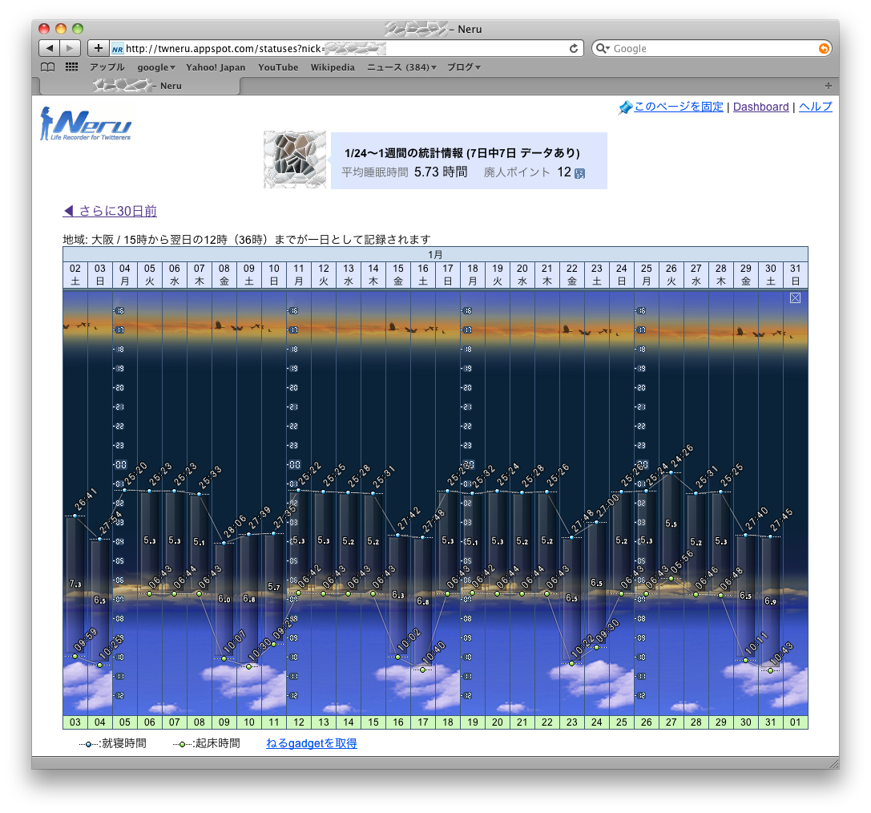Open the ヘルプ link
The width and height of the screenshot is (871, 813).
816,107
